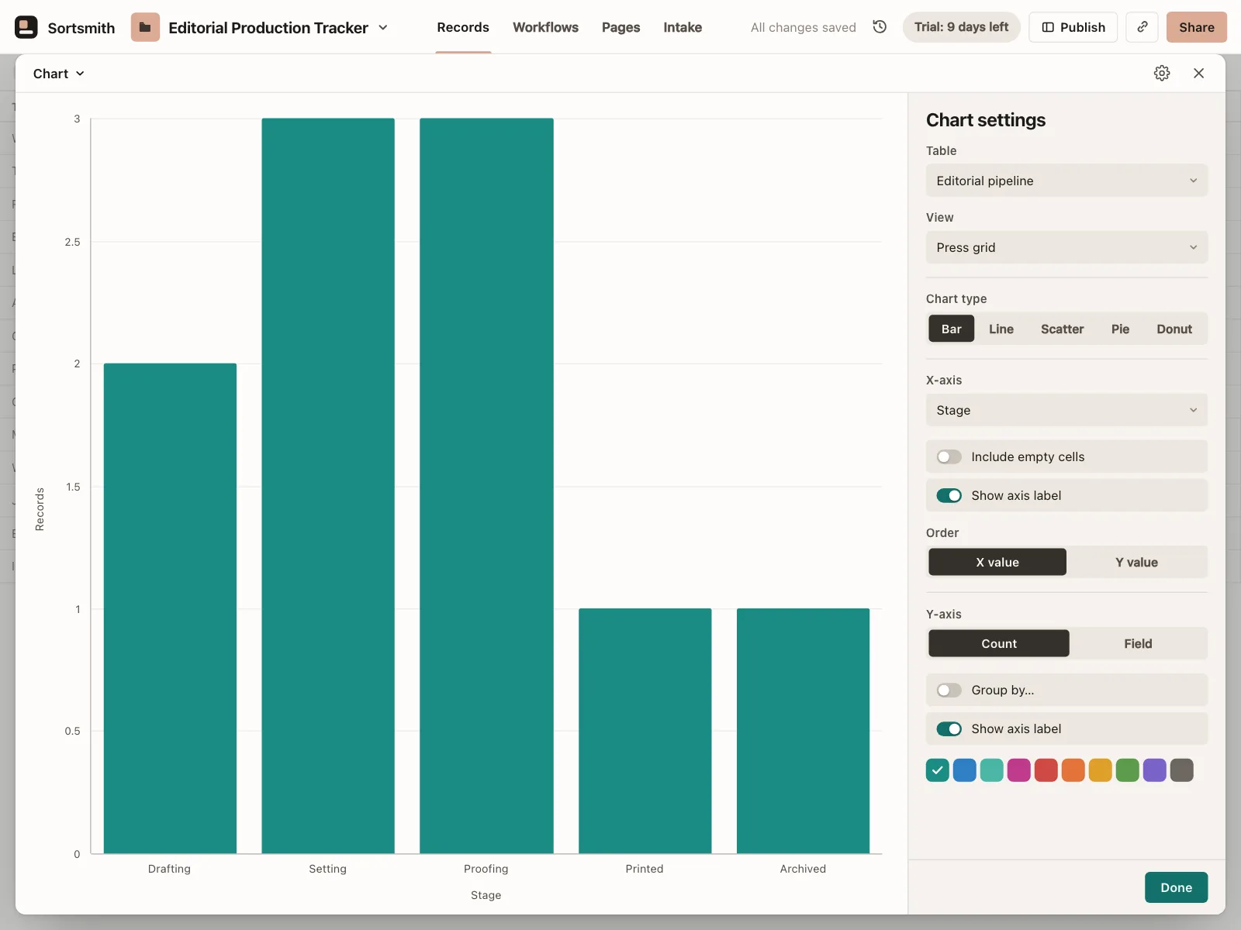Image resolution: width=1241 pixels, height=930 pixels.
Task: Choose the red color swatch
Action: [1046, 770]
